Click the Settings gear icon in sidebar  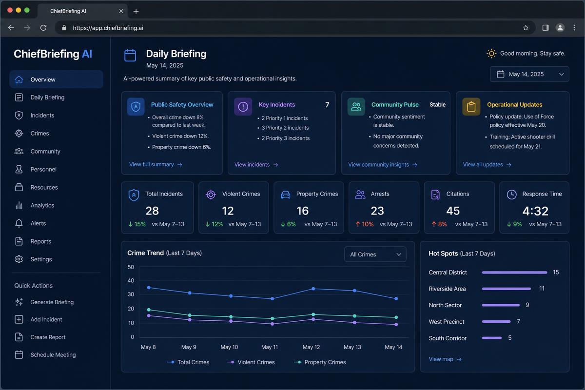19,259
